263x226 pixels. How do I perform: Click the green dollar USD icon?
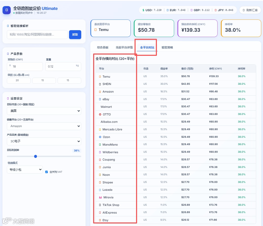143,10
